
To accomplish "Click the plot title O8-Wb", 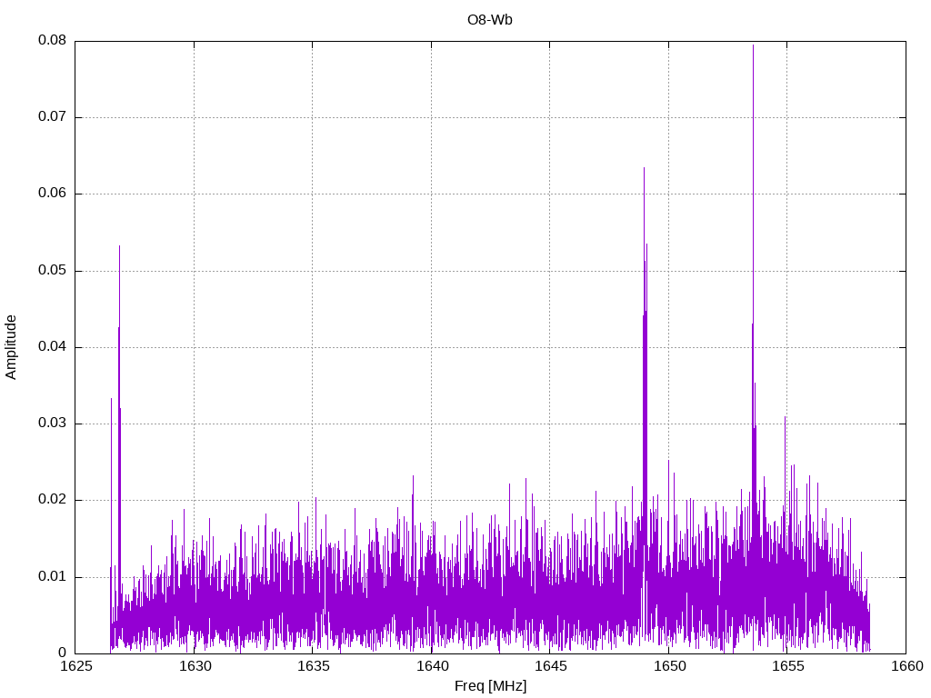I will point(490,19).
